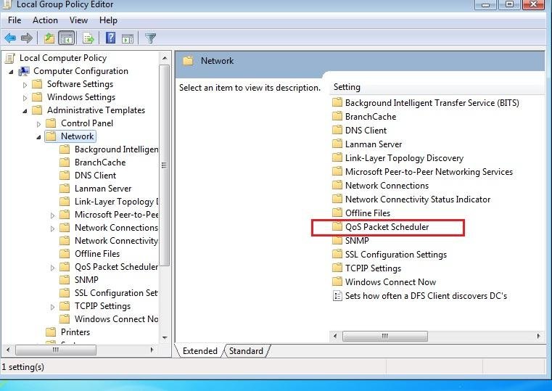Expand Microsoft Peer-to-Peer tree node
This screenshot has width=552, height=391.
52,215
